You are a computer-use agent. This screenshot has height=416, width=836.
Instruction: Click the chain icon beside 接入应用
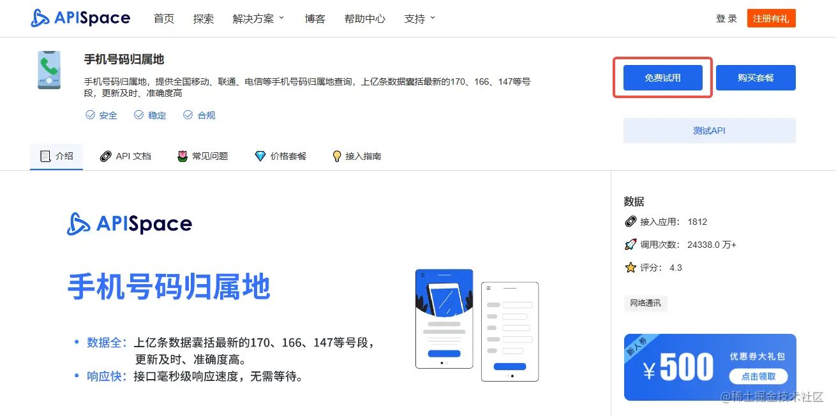[x=631, y=222]
